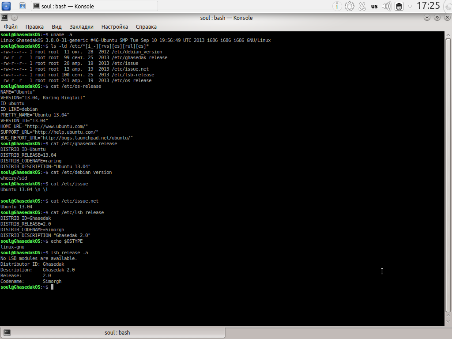Click the DISTRIB_DESCRIPTION="Ghasedak 2.0" line

tap(45, 236)
